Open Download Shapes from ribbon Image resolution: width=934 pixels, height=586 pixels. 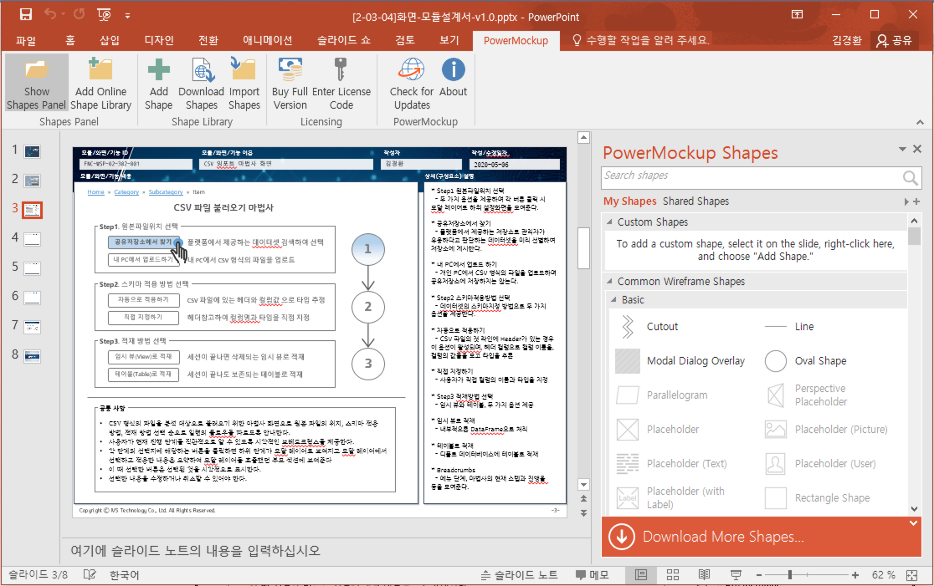pos(201,70)
